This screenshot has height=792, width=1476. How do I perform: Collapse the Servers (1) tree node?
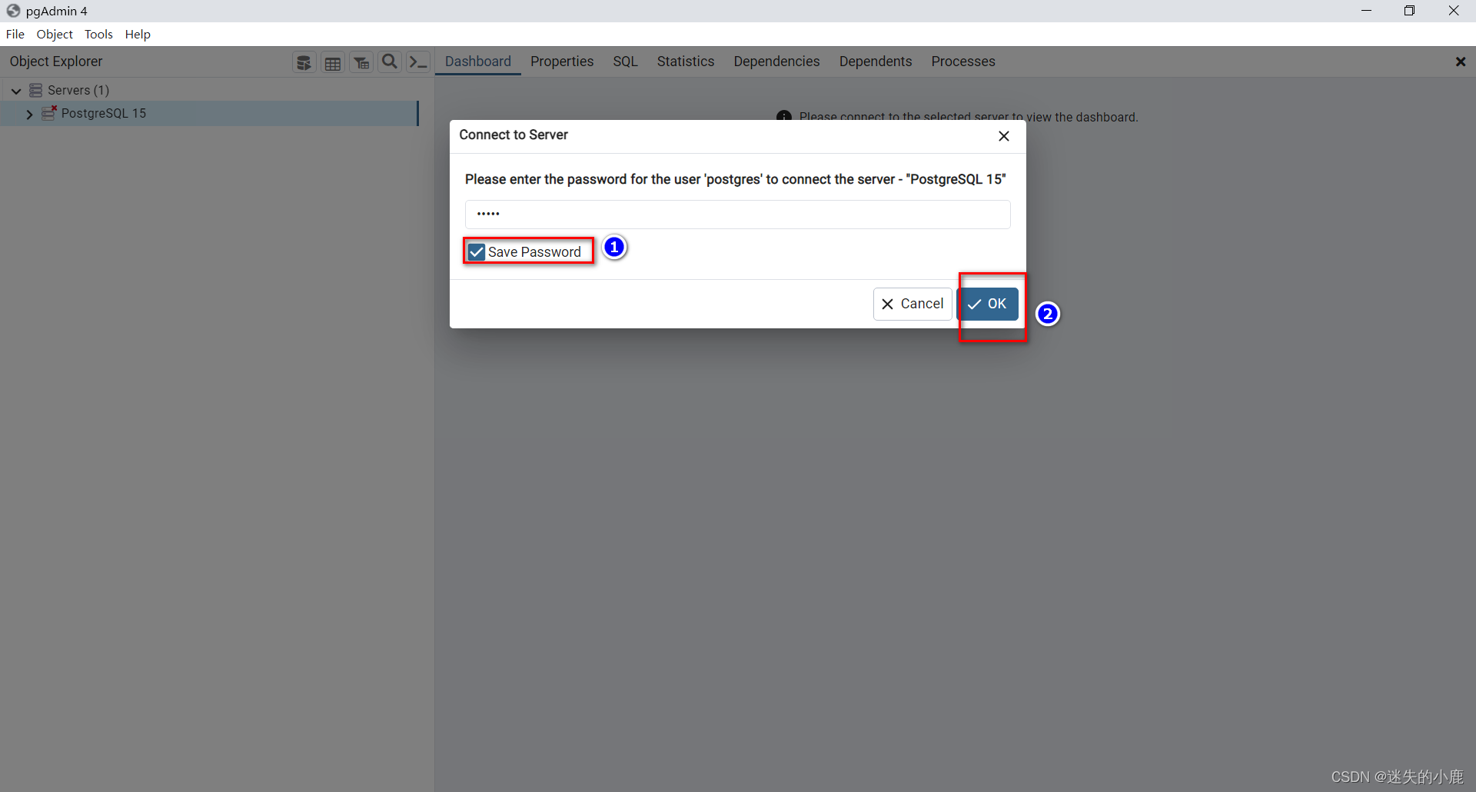point(16,91)
